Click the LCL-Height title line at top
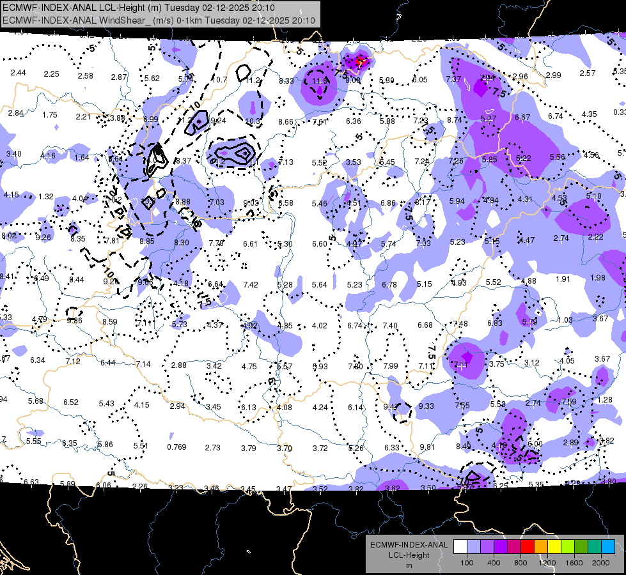This screenshot has height=575, width=626. (139, 8)
